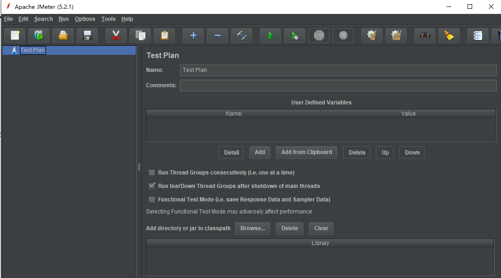This screenshot has height=278, width=501.
Task: Uncheck Run tearDown Thread Groups checkbox
Action: tap(152, 186)
